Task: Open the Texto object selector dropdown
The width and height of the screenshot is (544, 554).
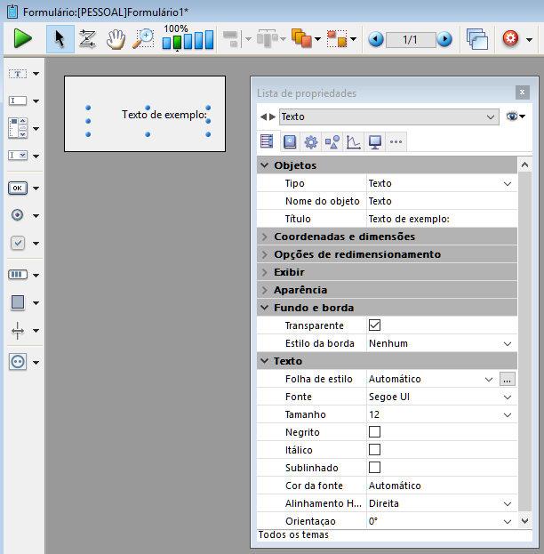Action: tap(492, 116)
